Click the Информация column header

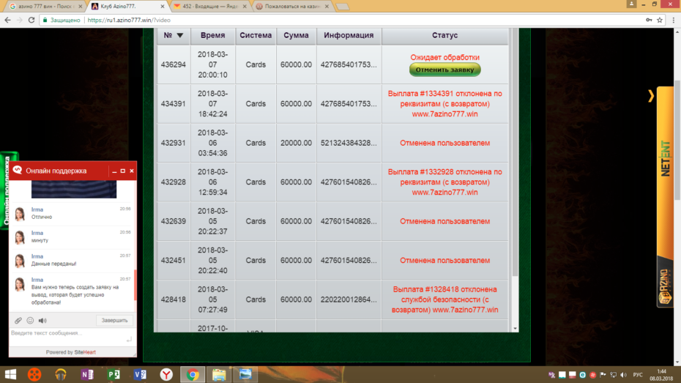pyautogui.click(x=349, y=36)
